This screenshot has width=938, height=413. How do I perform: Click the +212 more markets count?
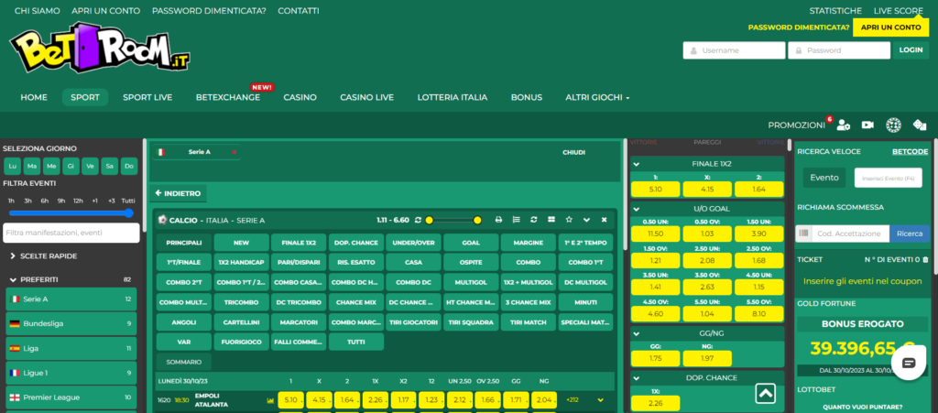coord(572,400)
